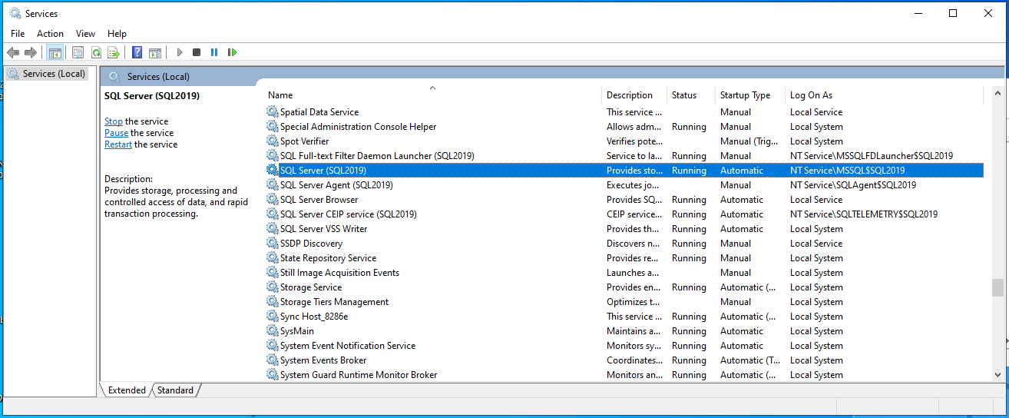Sort by the Status column header
Viewport: 1009px width, 418px height.
coord(684,95)
